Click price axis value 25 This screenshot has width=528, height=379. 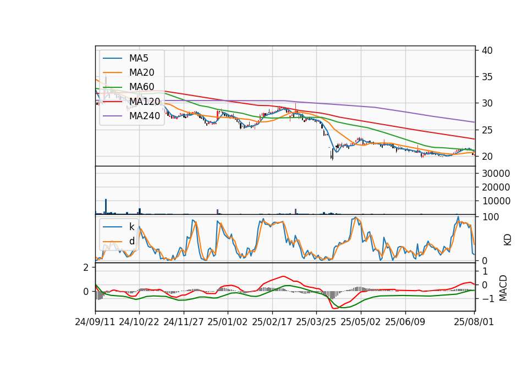click(487, 130)
